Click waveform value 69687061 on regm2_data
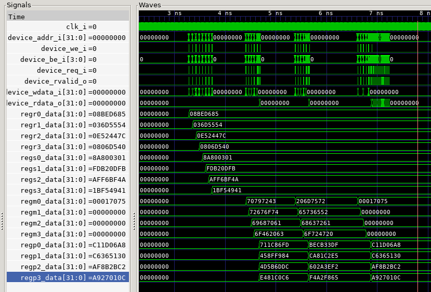 267,223
